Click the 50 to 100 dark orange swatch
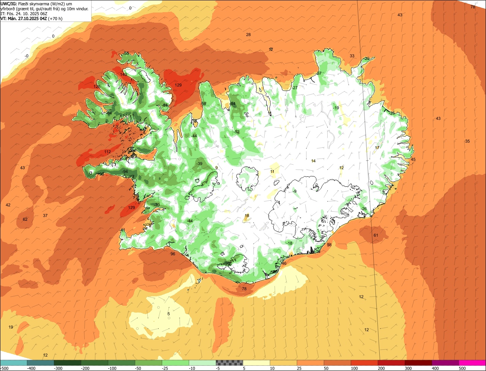The image size is (486, 371). click(x=337, y=363)
